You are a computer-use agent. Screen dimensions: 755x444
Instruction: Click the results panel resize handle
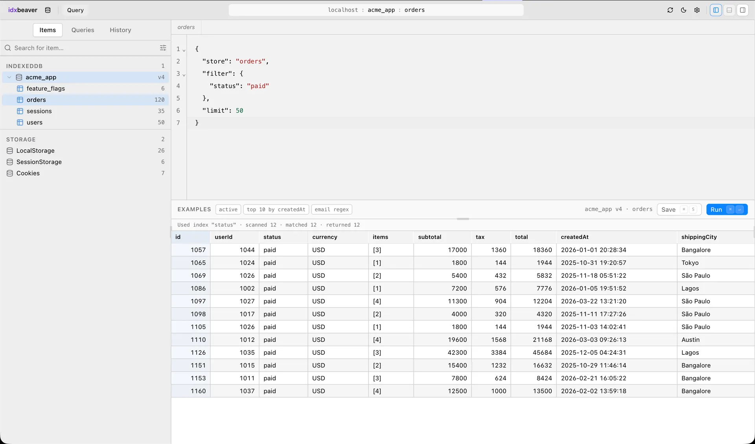tap(463, 219)
